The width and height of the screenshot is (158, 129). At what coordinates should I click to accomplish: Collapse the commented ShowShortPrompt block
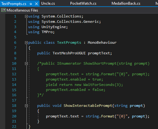tap(26, 63)
